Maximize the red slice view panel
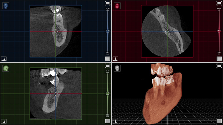The height and width of the screenshot is (125, 223). (219, 3)
